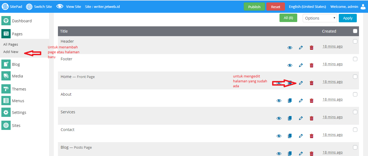The width and height of the screenshot is (368, 156).
Task: Delete the Footer page with trash icon
Action: point(311,65)
